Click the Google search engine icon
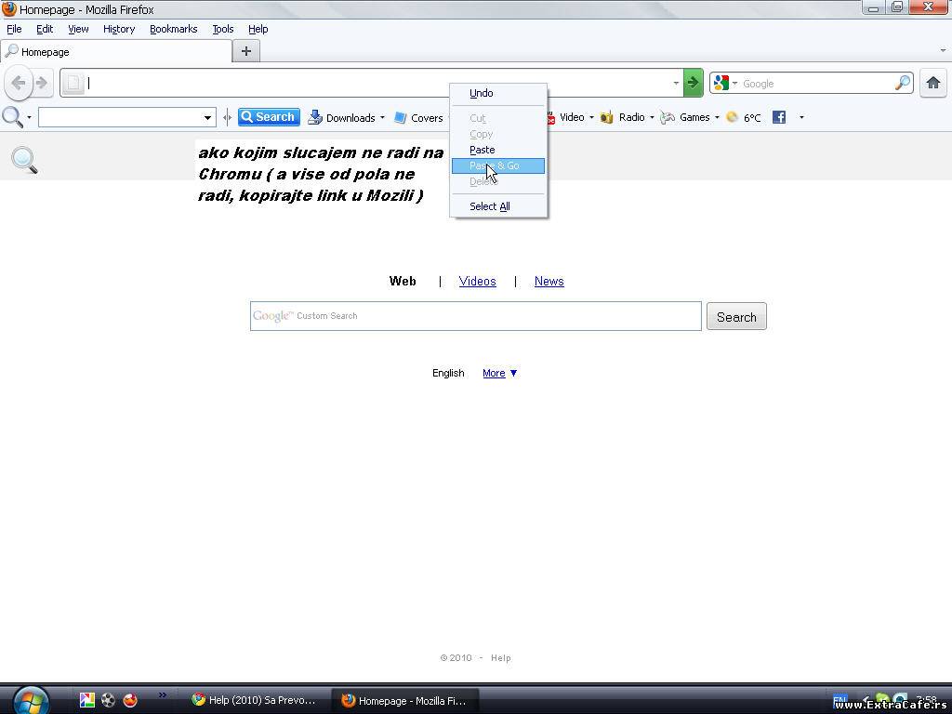This screenshot has width=952, height=714. 721,83
